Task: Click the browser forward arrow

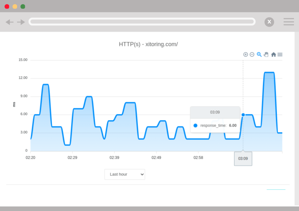Action: 20,22
